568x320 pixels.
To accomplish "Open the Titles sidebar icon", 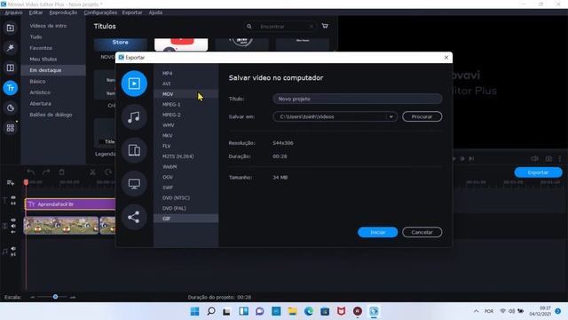I will click(10, 88).
